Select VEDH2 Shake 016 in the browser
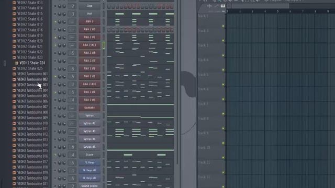335x188 pixels. [30, 19]
